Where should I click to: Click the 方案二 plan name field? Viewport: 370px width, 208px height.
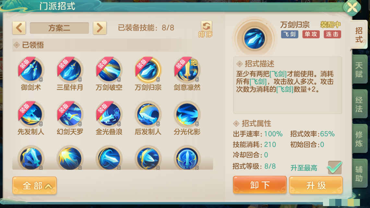pyautogui.click(x=59, y=28)
